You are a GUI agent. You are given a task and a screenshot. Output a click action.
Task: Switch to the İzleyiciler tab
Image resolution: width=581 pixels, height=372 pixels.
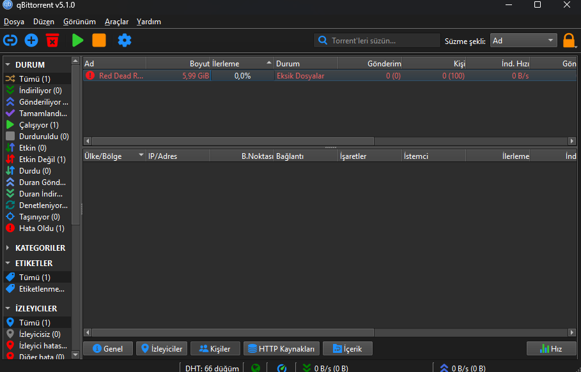tap(162, 348)
